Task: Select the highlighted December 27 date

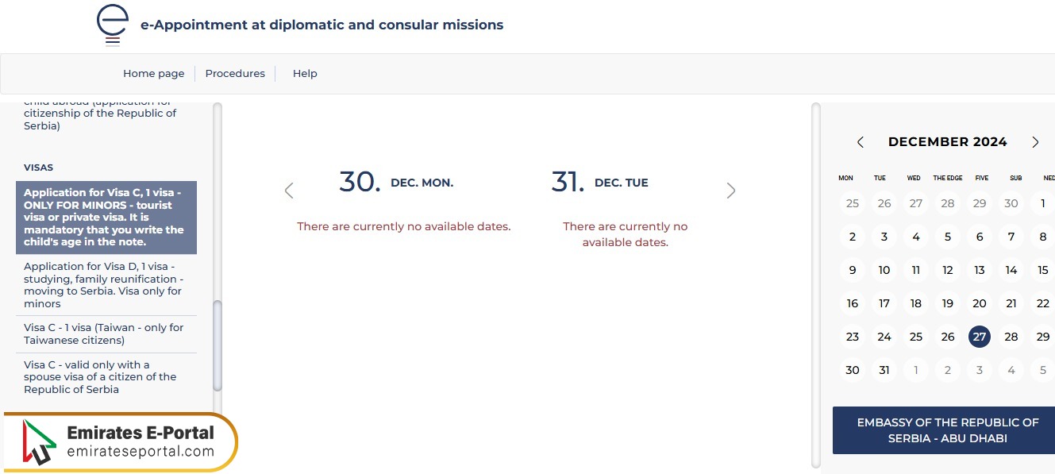Action: click(x=979, y=337)
